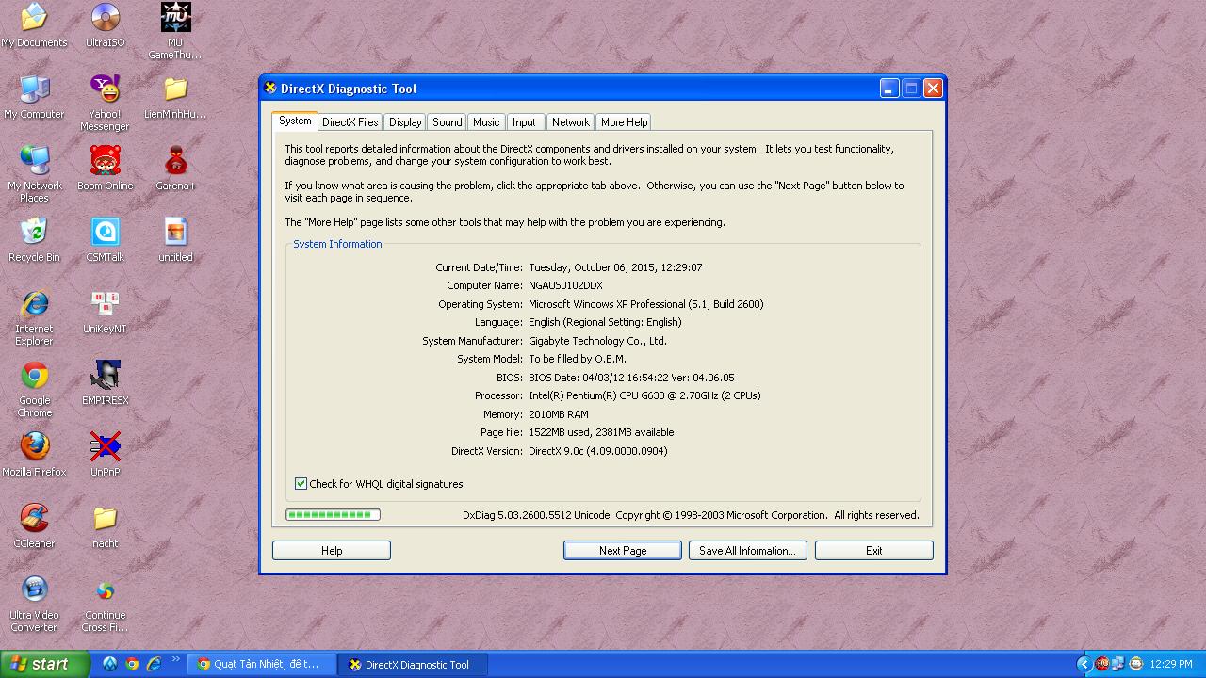Open the Input tab

coord(525,122)
